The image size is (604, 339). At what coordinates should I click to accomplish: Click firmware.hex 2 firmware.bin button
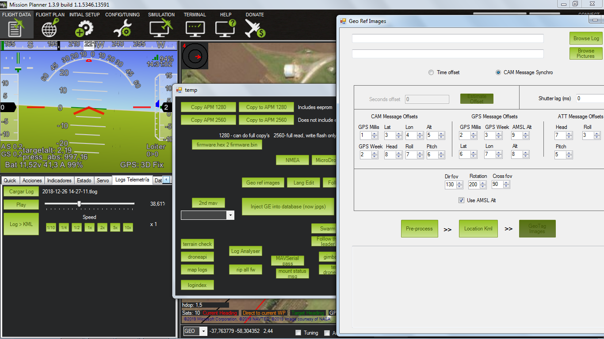(227, 145)
